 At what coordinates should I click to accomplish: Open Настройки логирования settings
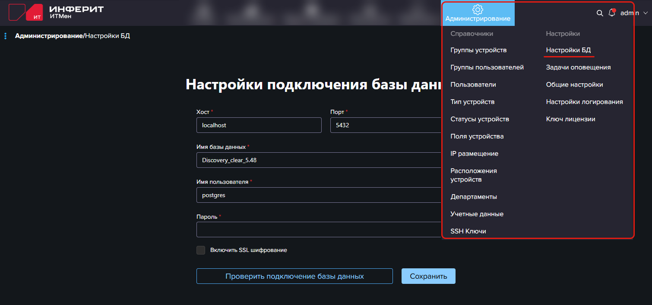pyautogui.click(x=584, y=102)
